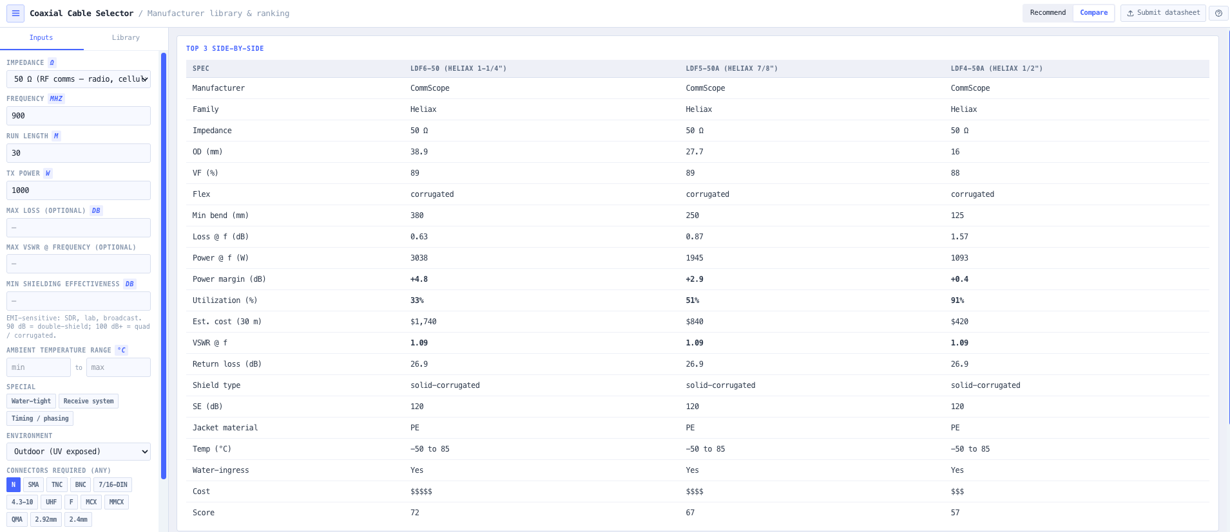This screenshot has height=532, width=1230.
Task: Select the TNC connector chip
Action: click(x=57, y=485)
